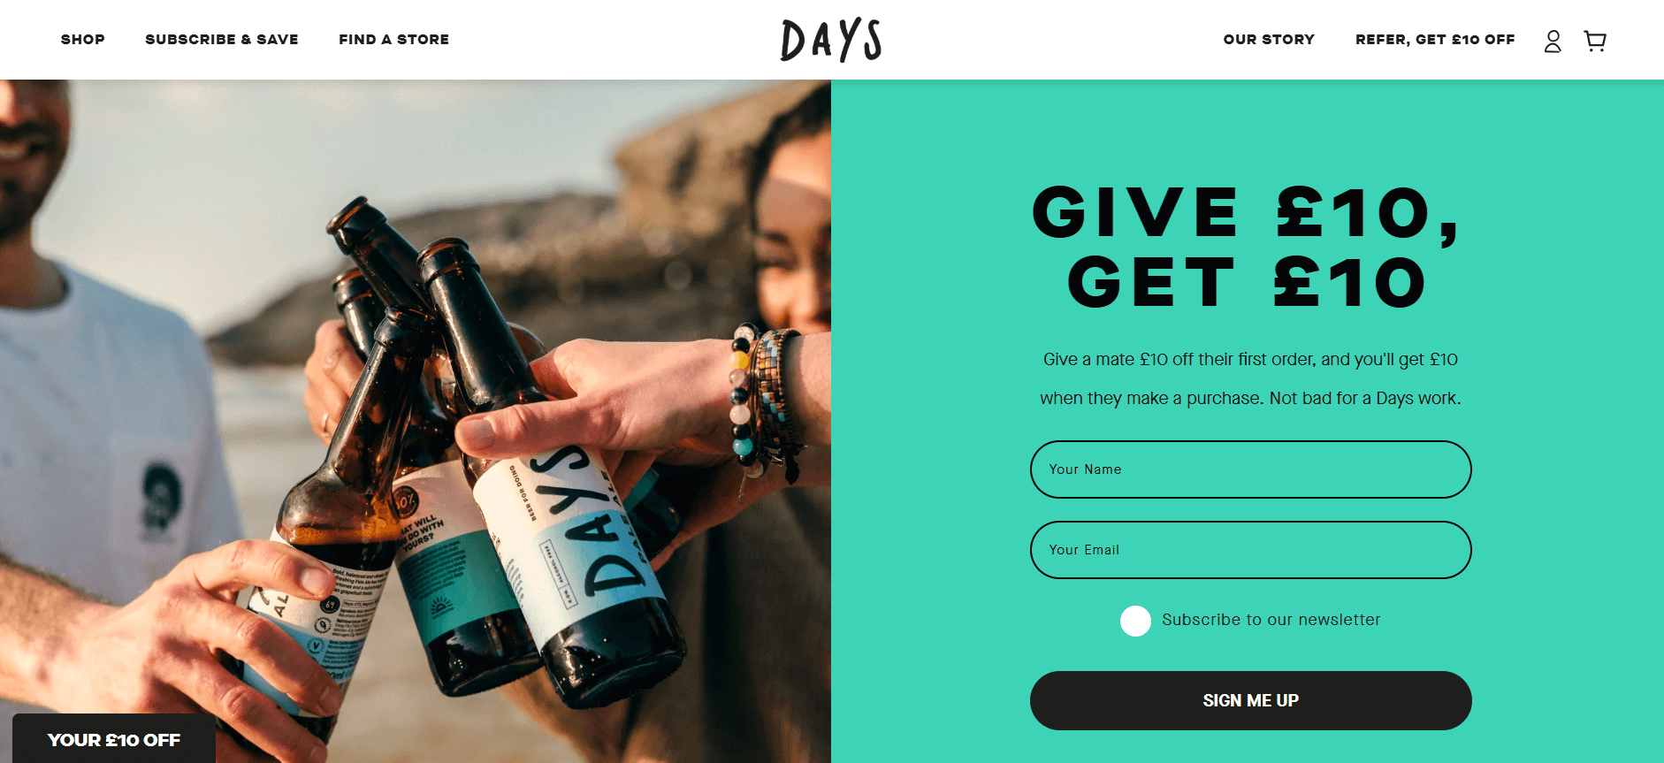
Task: Open REFER, GET £10 OFF link
Action: tap(1435, 39)
